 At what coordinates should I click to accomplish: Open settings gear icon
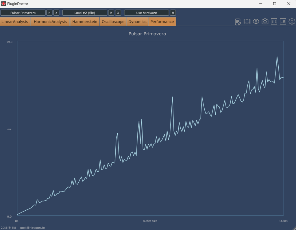click(x=292, y=21)
